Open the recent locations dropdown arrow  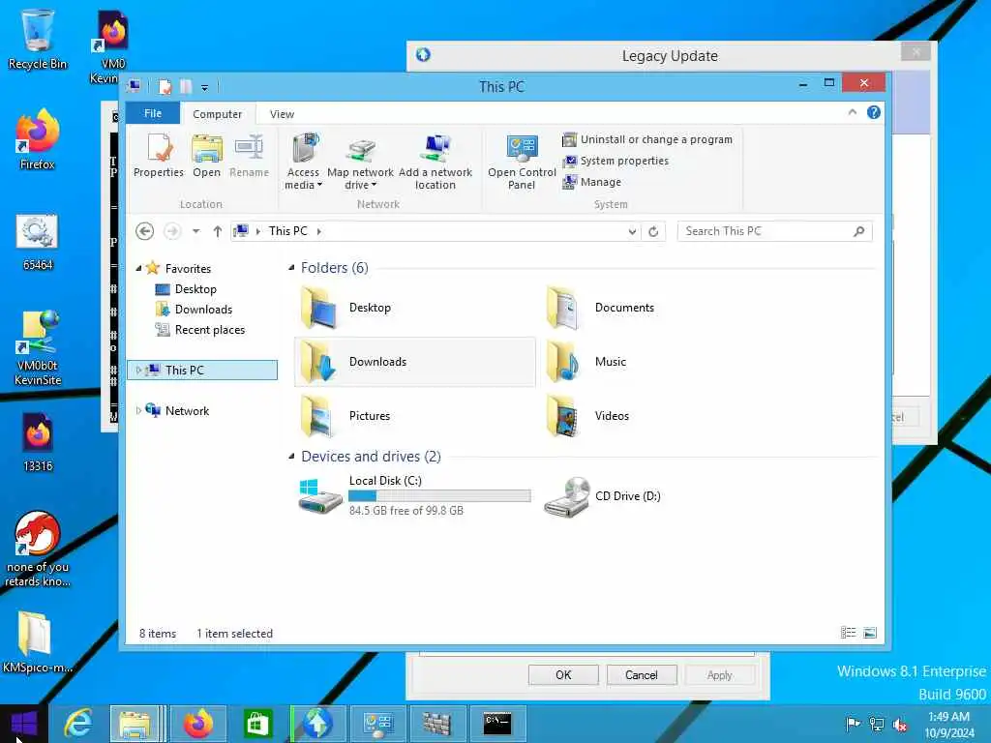[x=195, y=231]
